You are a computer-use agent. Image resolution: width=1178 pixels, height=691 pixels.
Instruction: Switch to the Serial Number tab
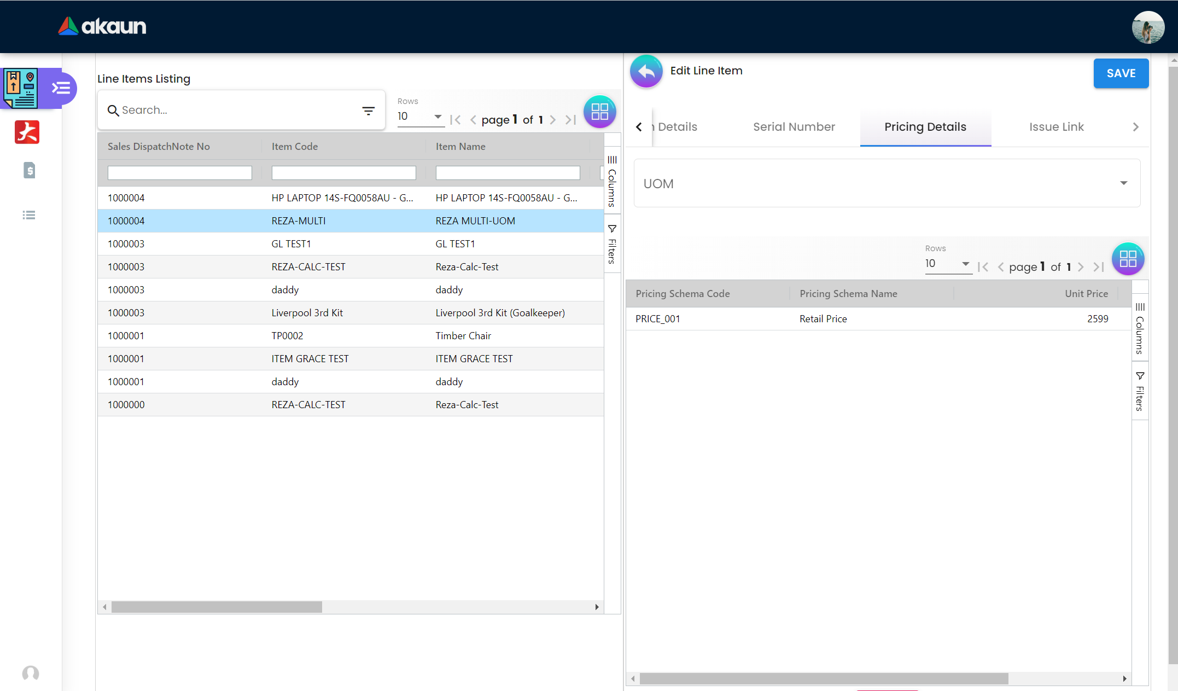click(x=794, y=127)
